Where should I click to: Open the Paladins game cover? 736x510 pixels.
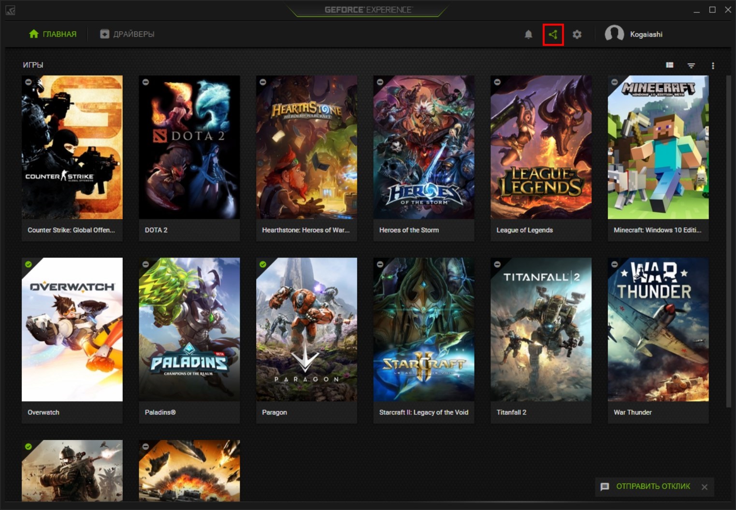tap(189, 329)
